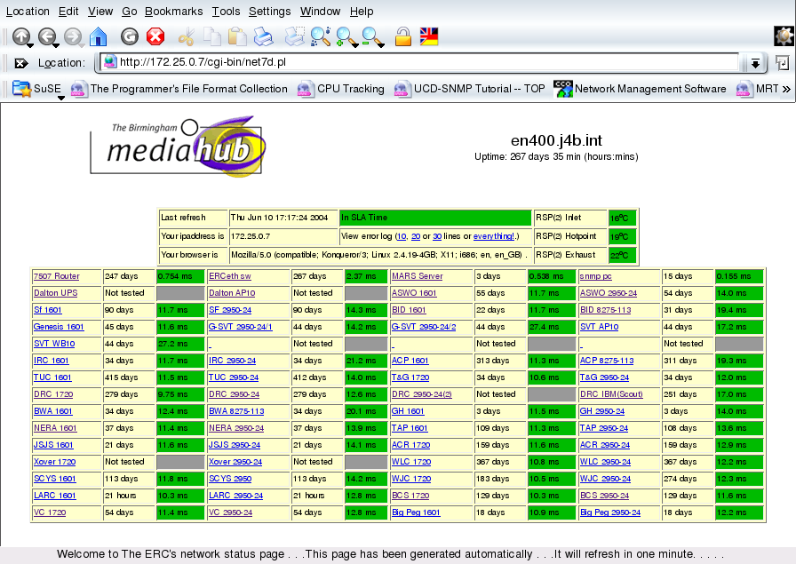Open the Back button history dropdown
The width and height of the screenshot is (796, 564).
(x=56, y=45)
